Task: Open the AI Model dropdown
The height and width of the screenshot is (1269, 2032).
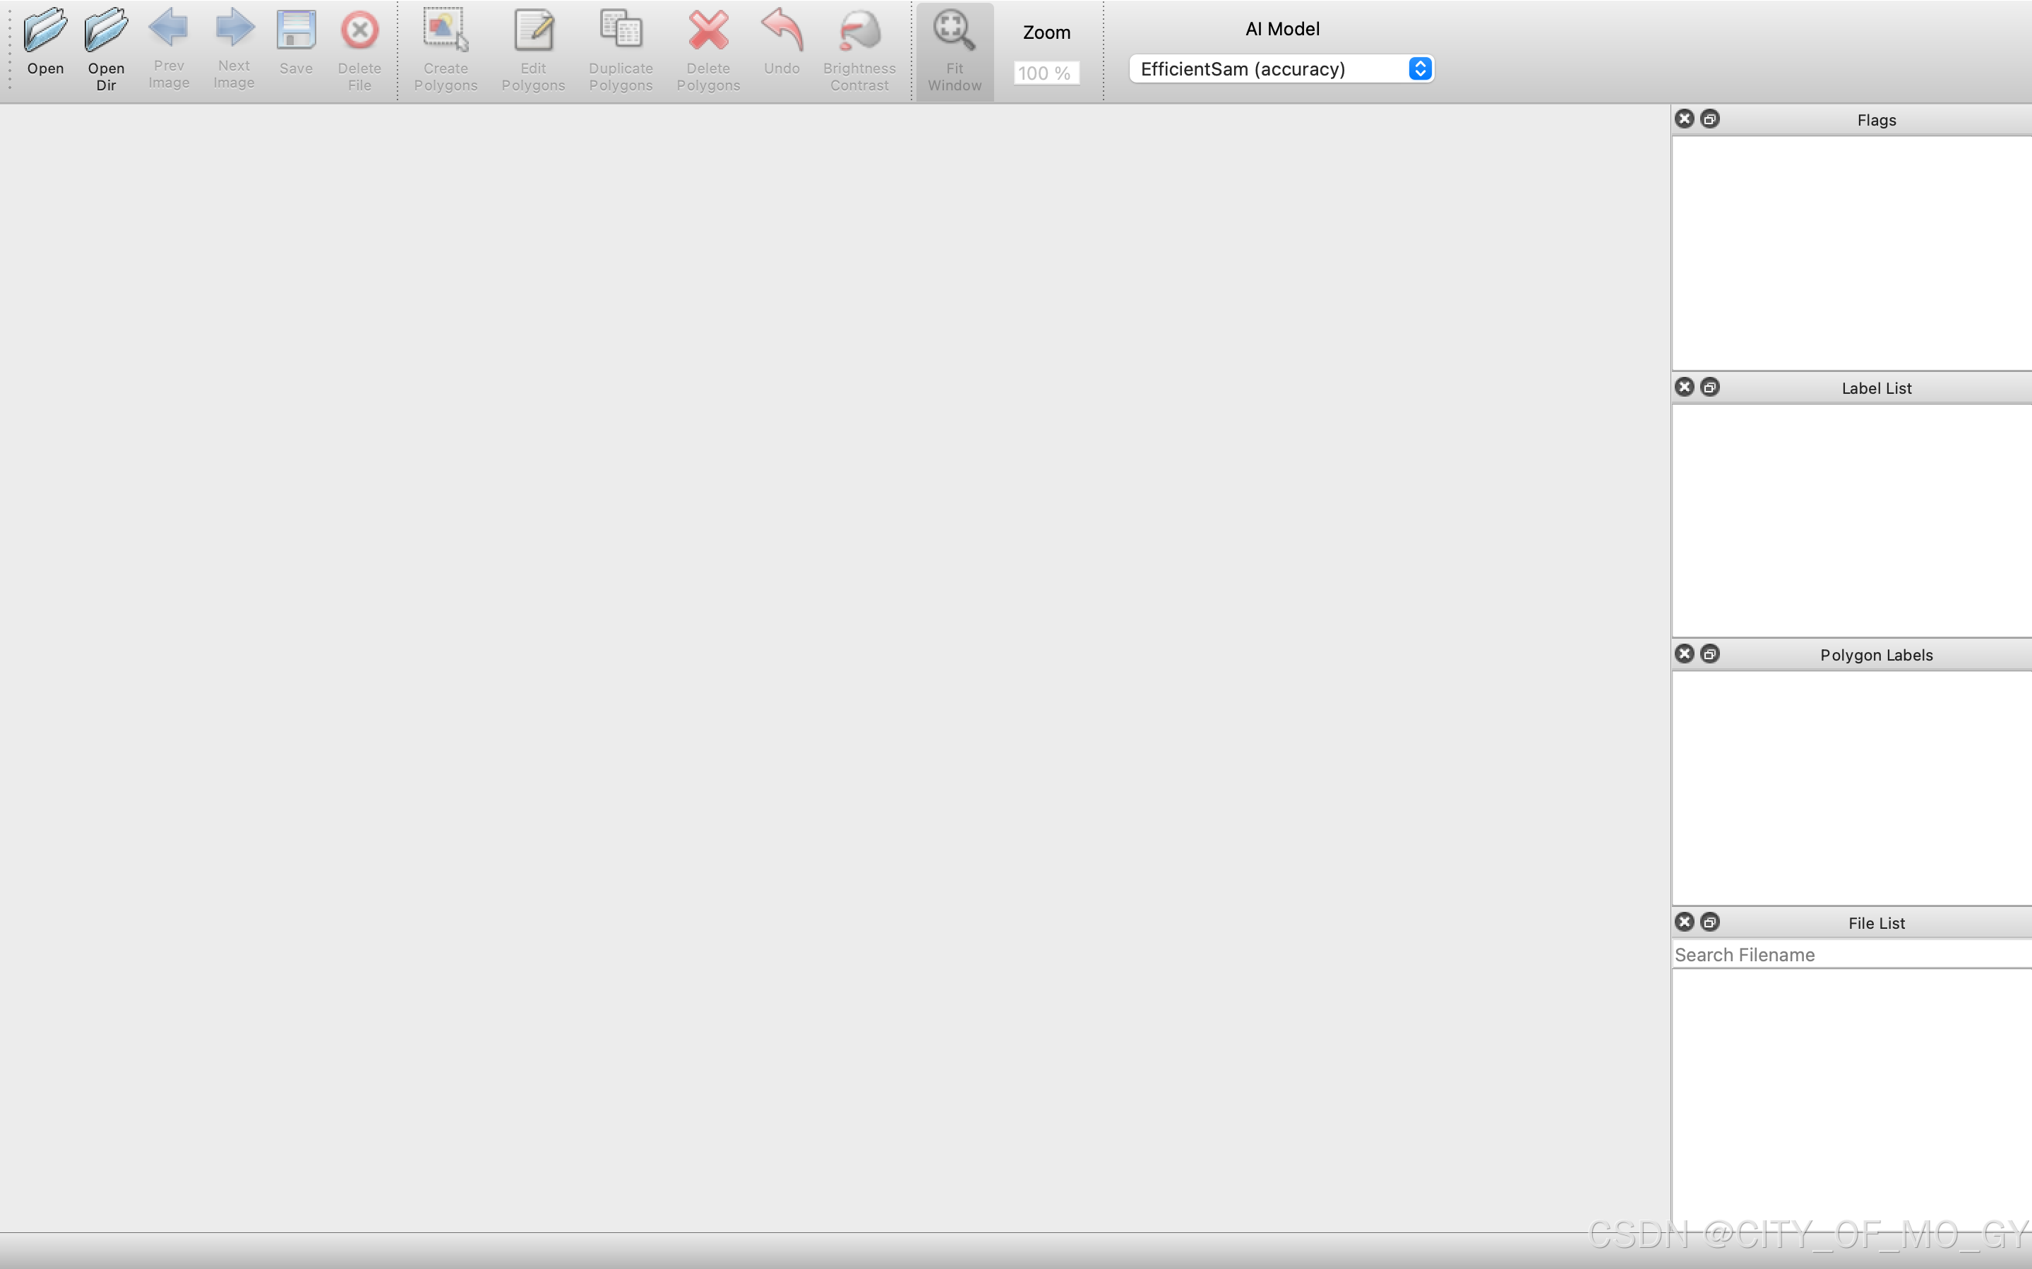Action: 1281,69
